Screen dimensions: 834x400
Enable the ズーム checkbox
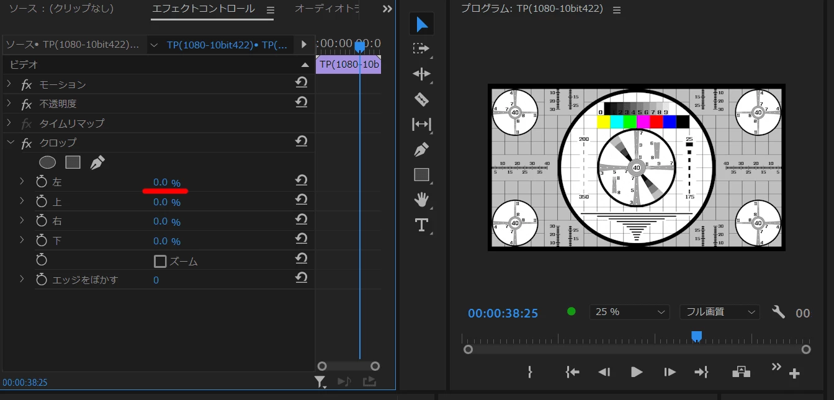[x=160, y=261]
